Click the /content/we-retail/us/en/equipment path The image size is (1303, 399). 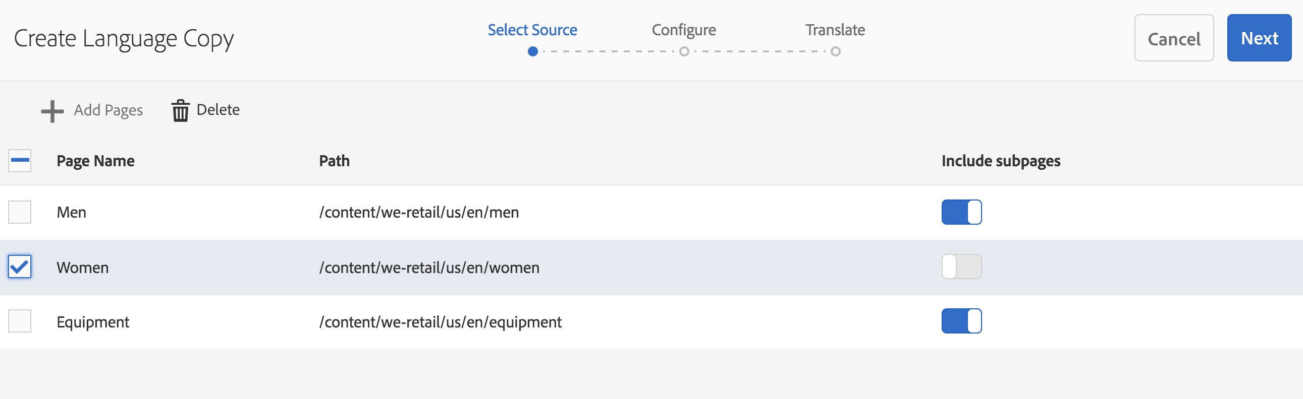(x=440, y=322)
